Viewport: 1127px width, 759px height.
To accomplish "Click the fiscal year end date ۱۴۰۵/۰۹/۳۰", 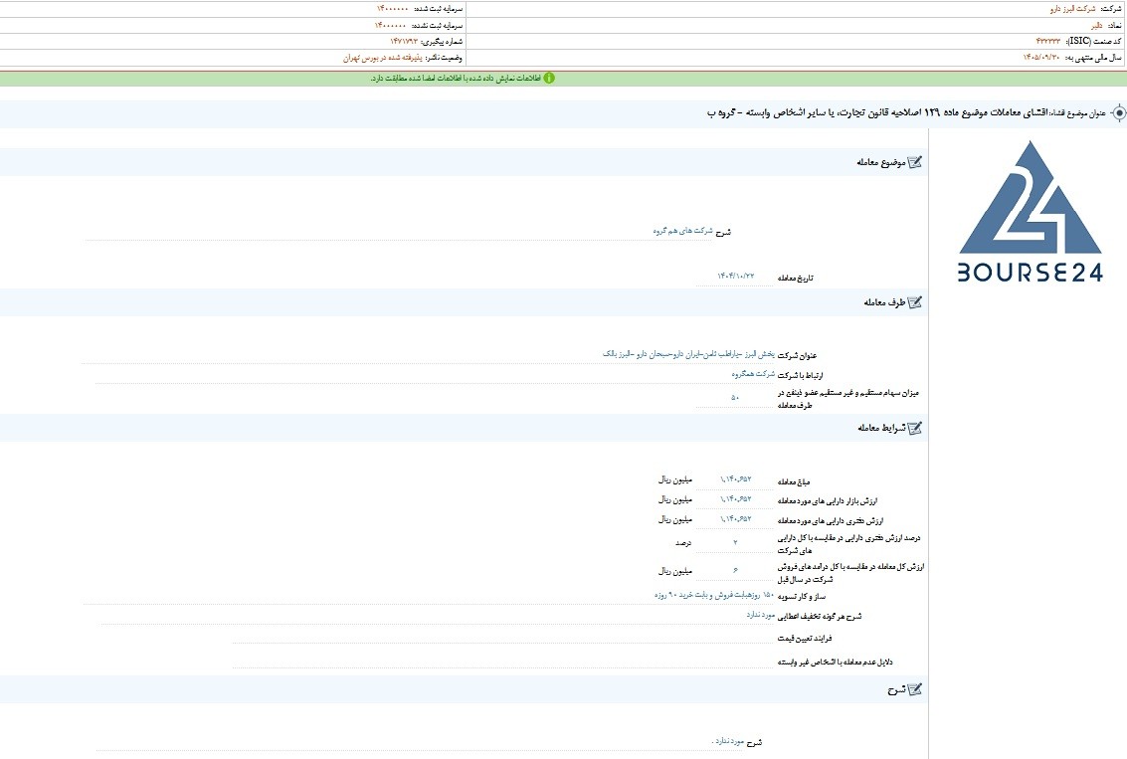I will (x=1041, y=58).
